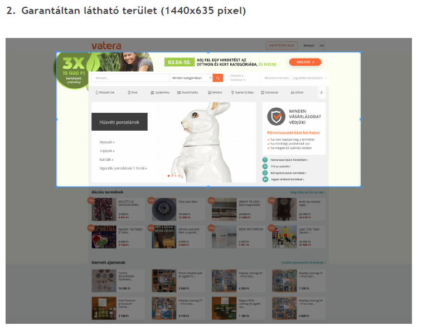The width and height of the screenshot is (427, 335).
Task: Open the Nyuszik link
Action: [x=107, y=142]
